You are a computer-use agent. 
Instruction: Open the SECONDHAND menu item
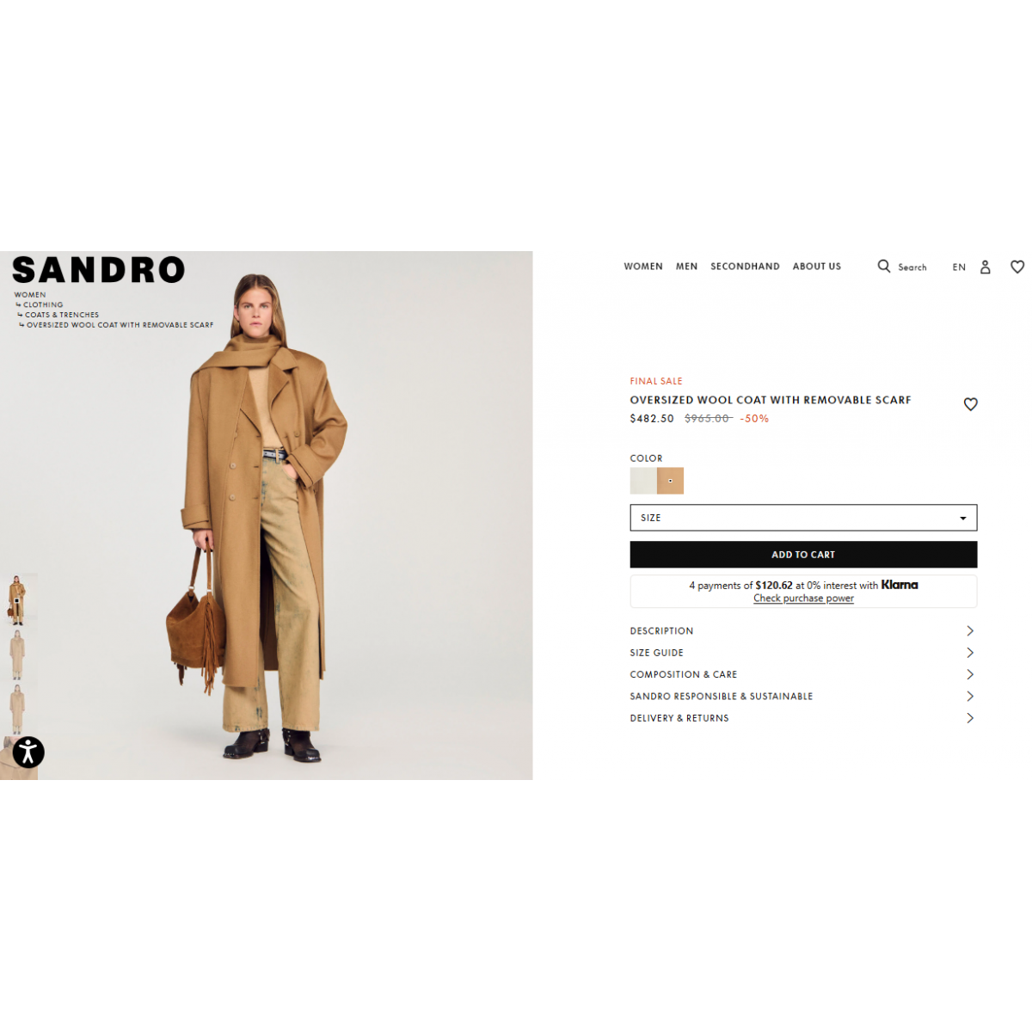tap(745, 267)
